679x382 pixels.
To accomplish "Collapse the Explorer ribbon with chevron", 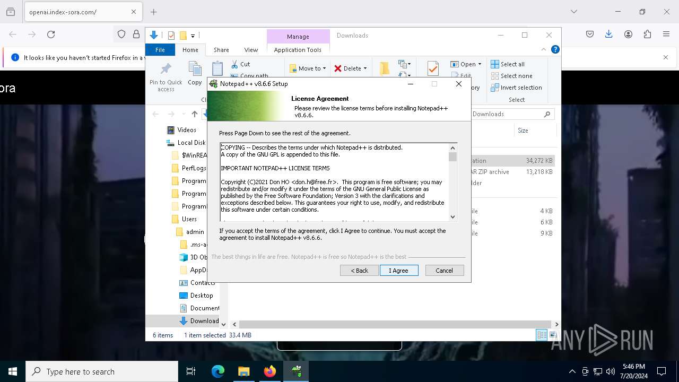I will pos(543,50).
